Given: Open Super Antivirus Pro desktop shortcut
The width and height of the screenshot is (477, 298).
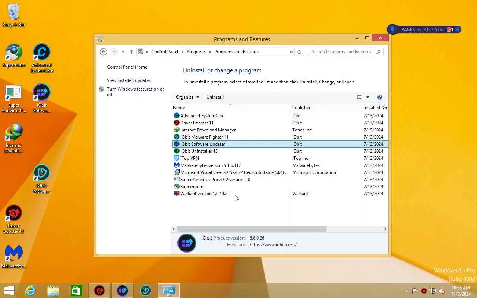Looking at the screenshot, I should tap(14, 98).
